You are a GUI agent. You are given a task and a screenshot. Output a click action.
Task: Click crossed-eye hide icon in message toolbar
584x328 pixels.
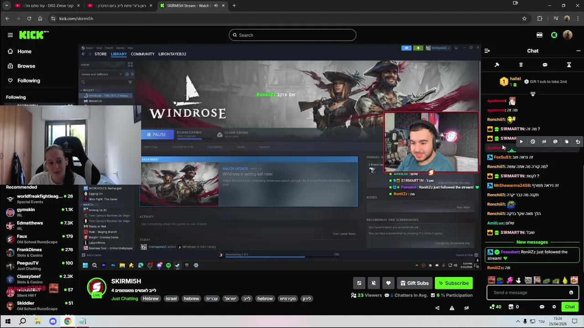click(x=544, y=142)
